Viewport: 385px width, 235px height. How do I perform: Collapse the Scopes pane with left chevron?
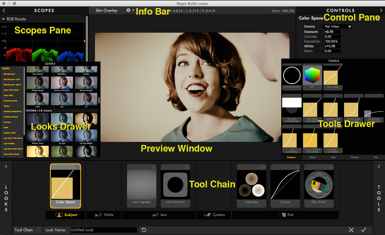click(4, 10)
